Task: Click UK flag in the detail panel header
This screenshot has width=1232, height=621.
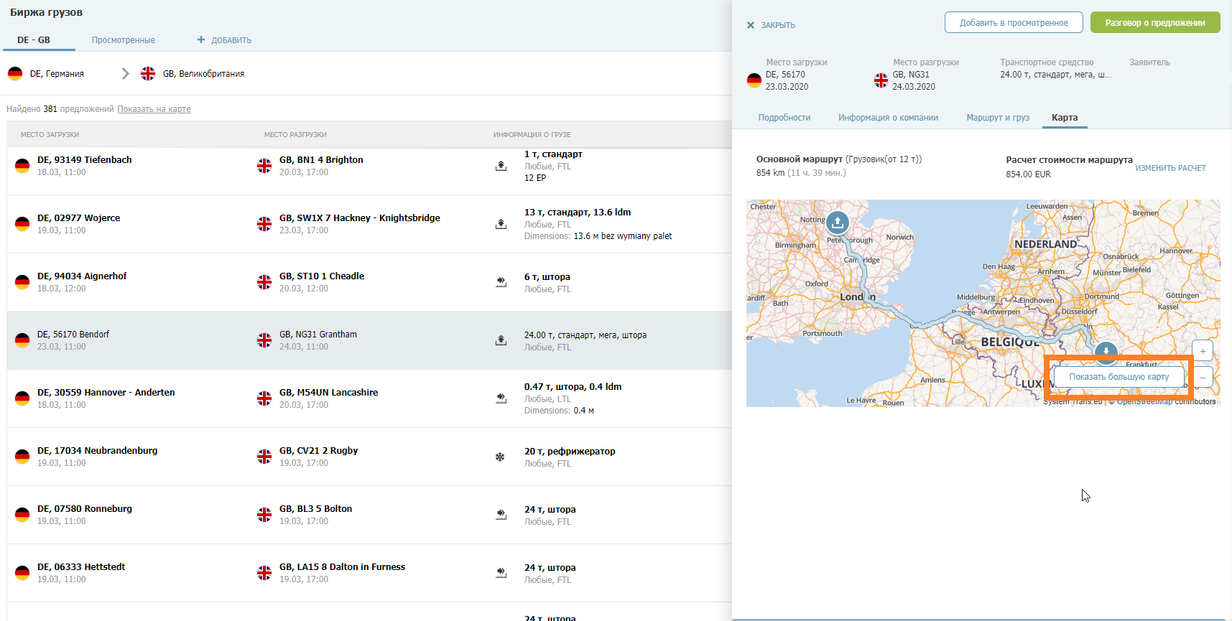Action: click(x=881, y=80)
